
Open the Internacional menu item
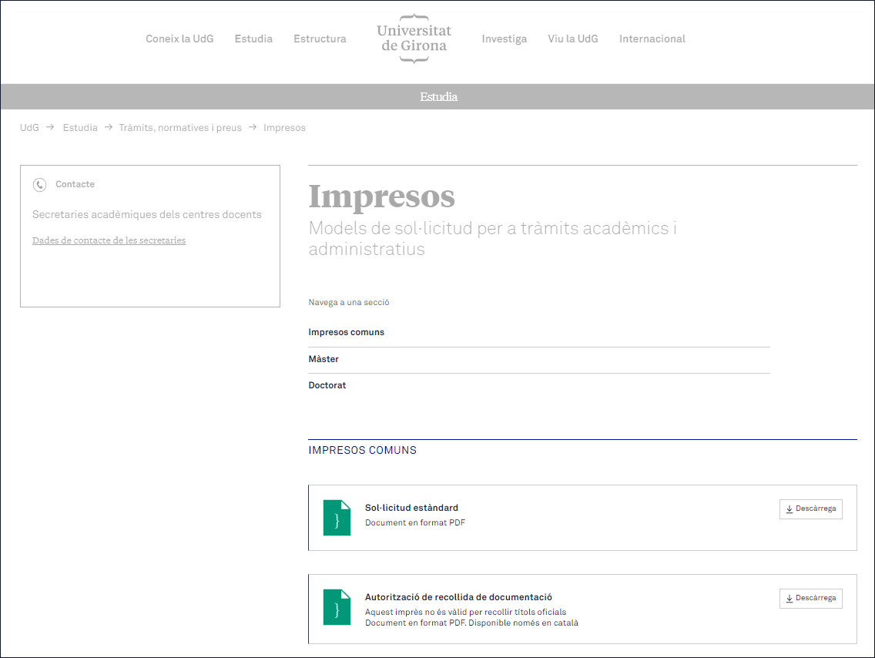(x=652, y=39)
